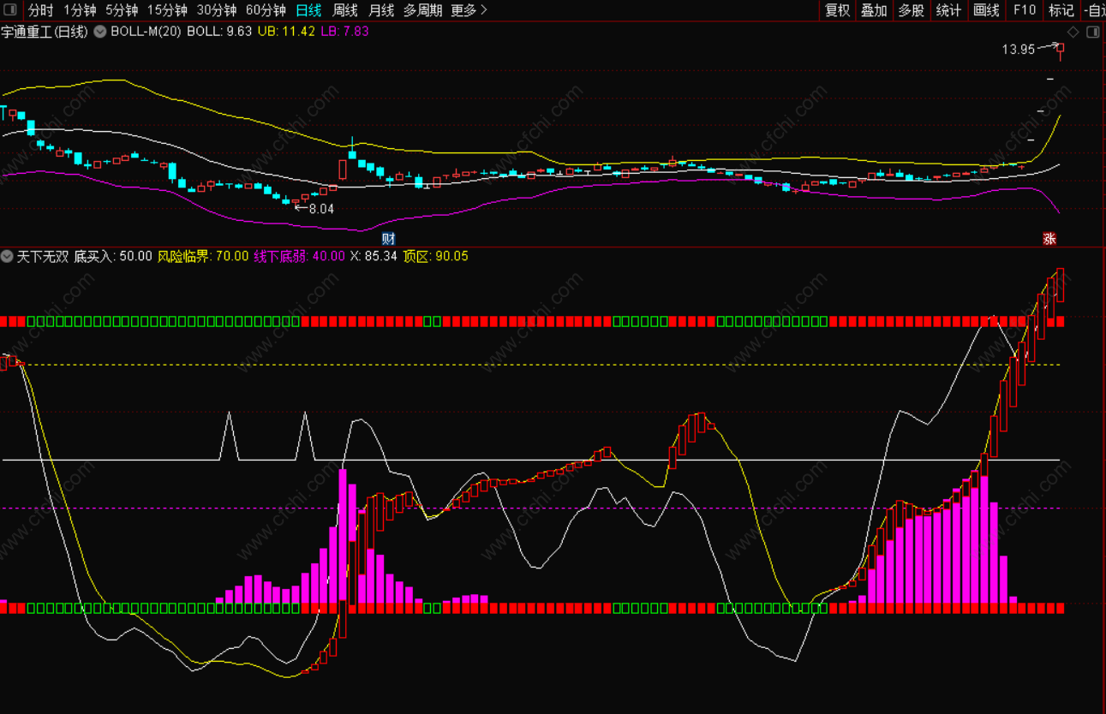
Task: Select the 15分钟 period tab
Action: [x=167, y=10]
